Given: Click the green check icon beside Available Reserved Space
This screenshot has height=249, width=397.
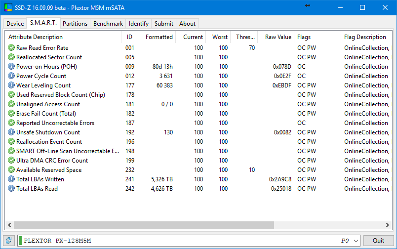Looking at the screenshot, I should pyautogui.click(x=11, y=170).
